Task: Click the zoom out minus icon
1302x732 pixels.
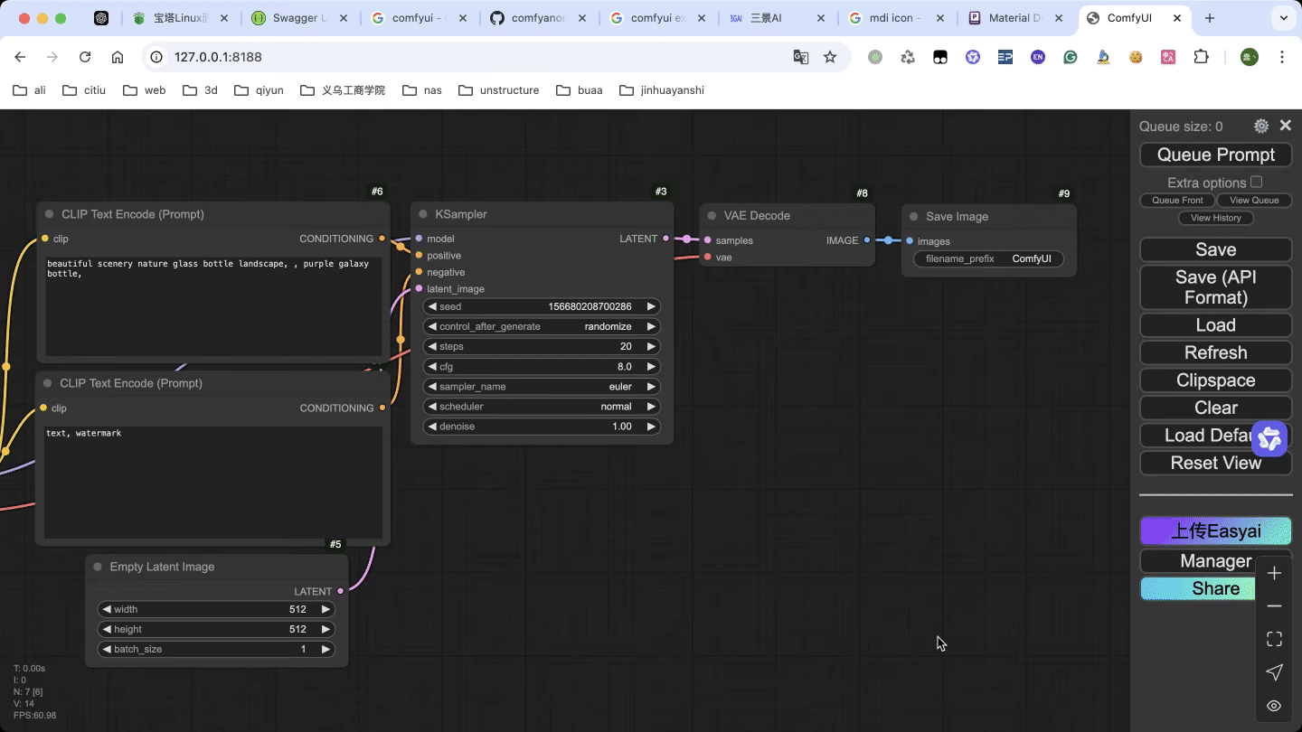Action: pos(1274,606)
